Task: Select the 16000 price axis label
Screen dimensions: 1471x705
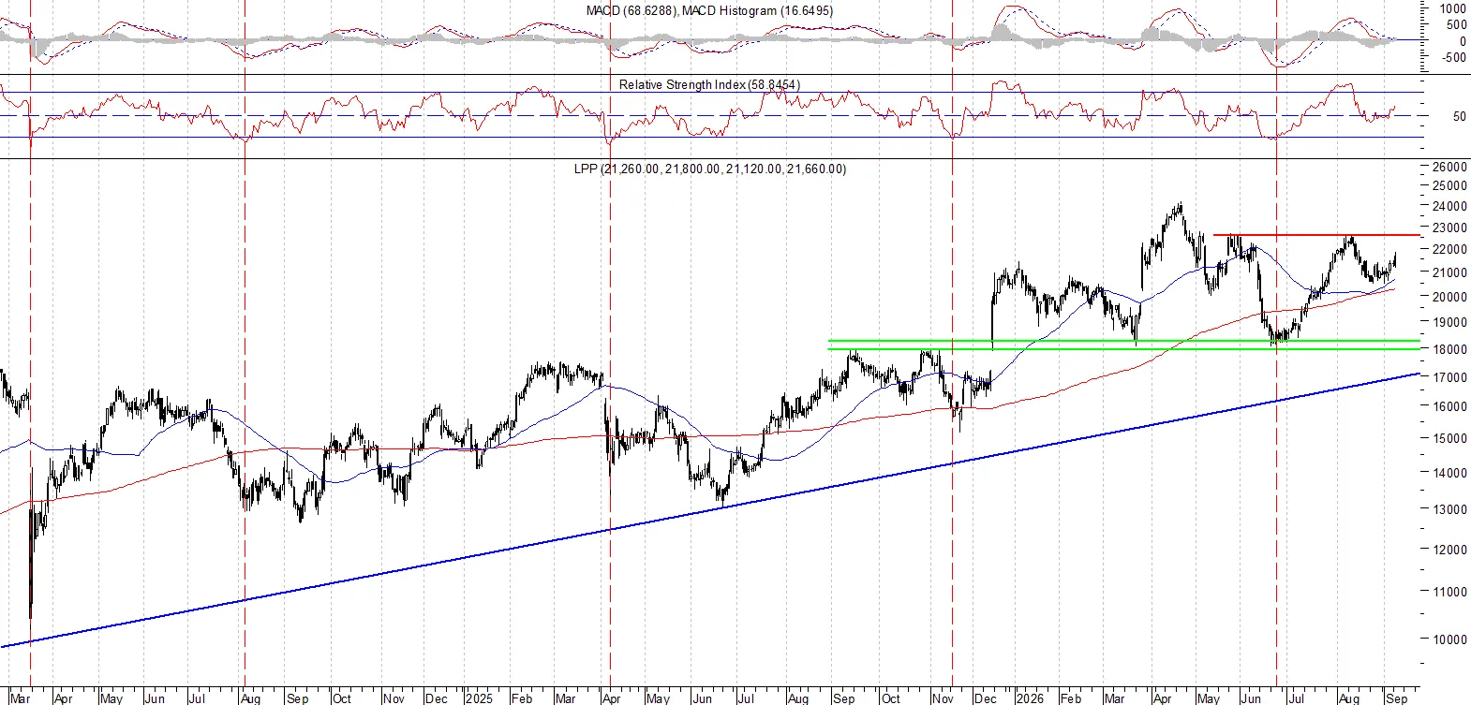Action: tap(1449, 406)
